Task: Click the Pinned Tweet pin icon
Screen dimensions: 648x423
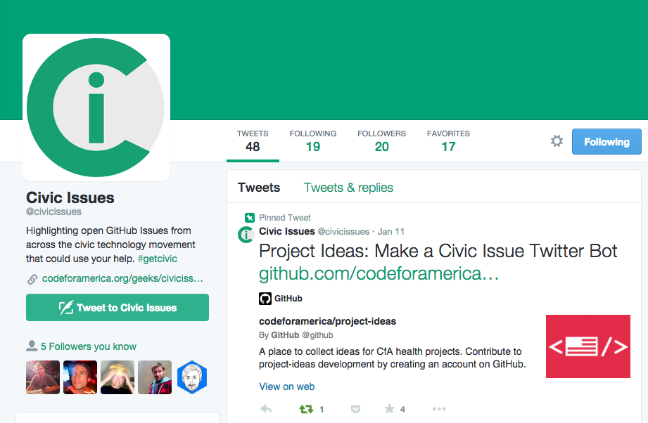Action: pyautogui.click(x=250, y=218)
